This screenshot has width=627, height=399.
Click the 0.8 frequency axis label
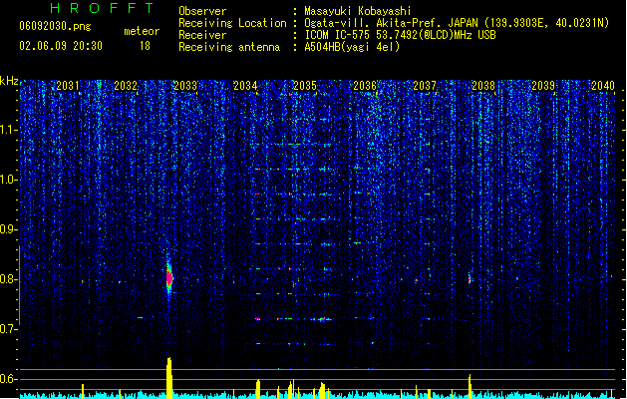point(9,279)
